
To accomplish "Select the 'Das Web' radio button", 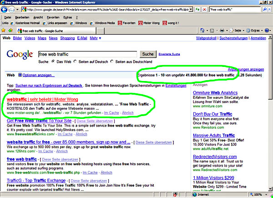I will (x=54, y=61).
